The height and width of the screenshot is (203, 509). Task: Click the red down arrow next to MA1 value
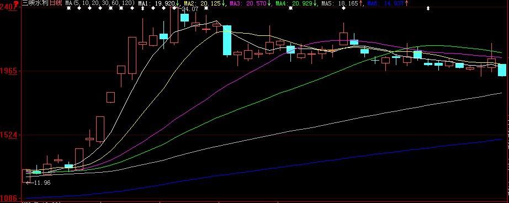(x=178, y=3)
